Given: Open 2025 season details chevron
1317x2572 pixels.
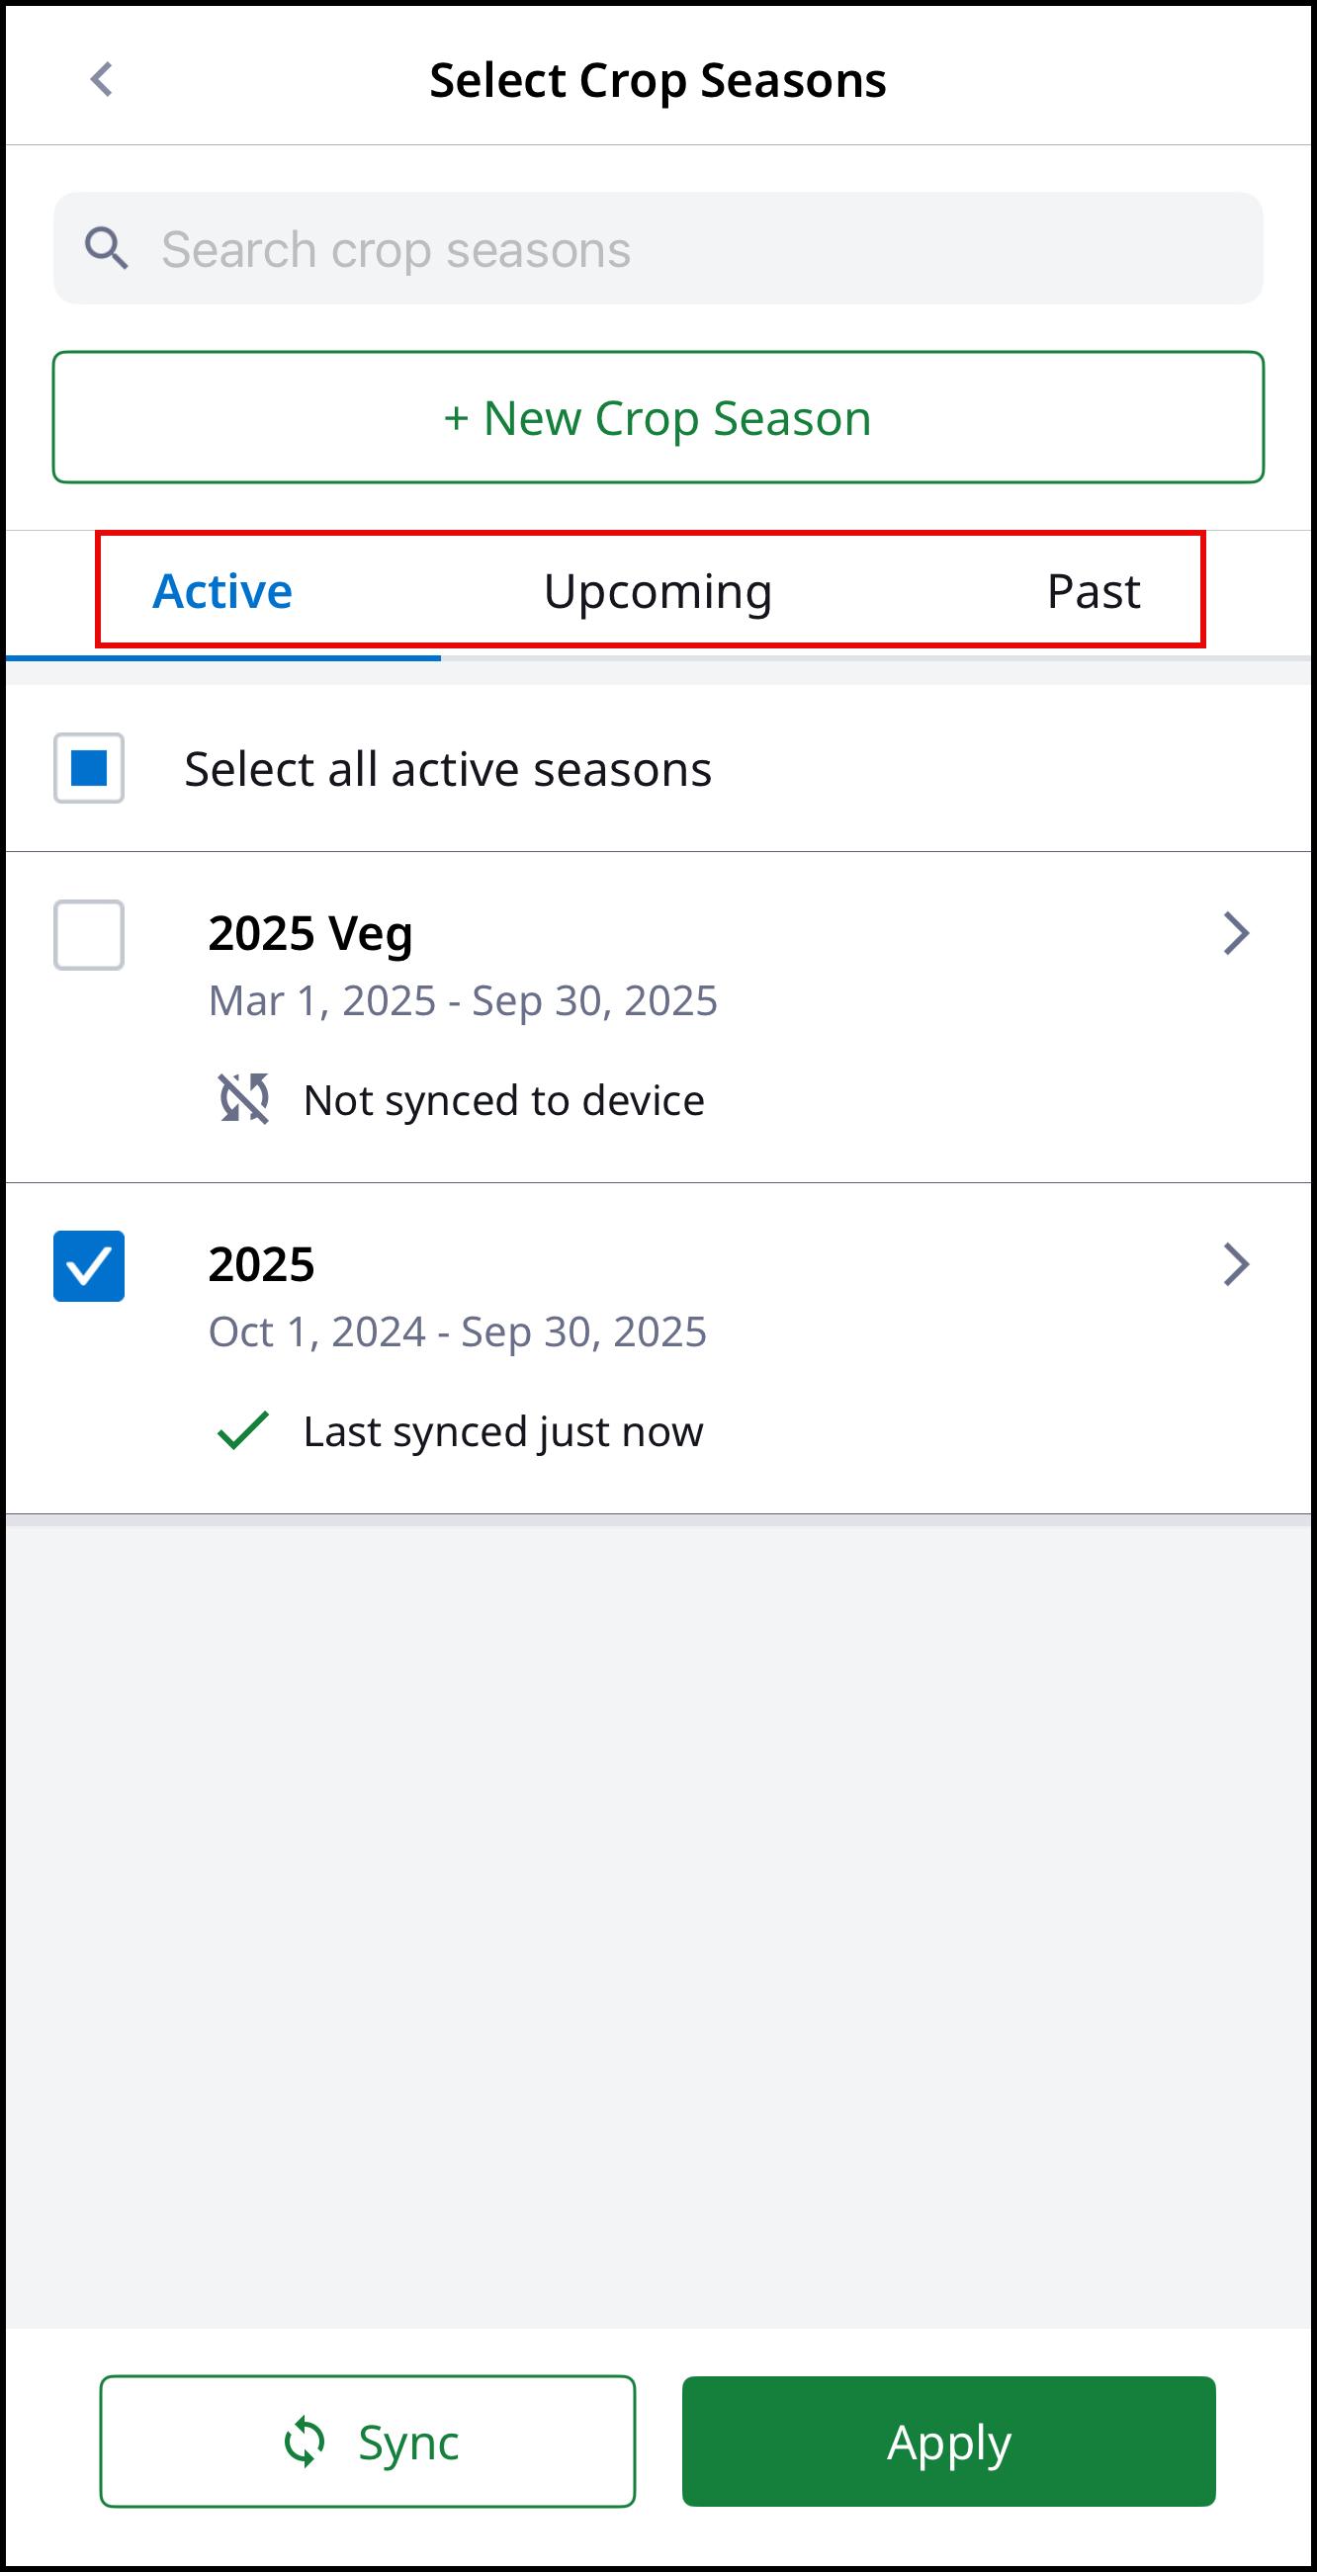Looking at the screenshot, I should click(x=1235, y=1264).
